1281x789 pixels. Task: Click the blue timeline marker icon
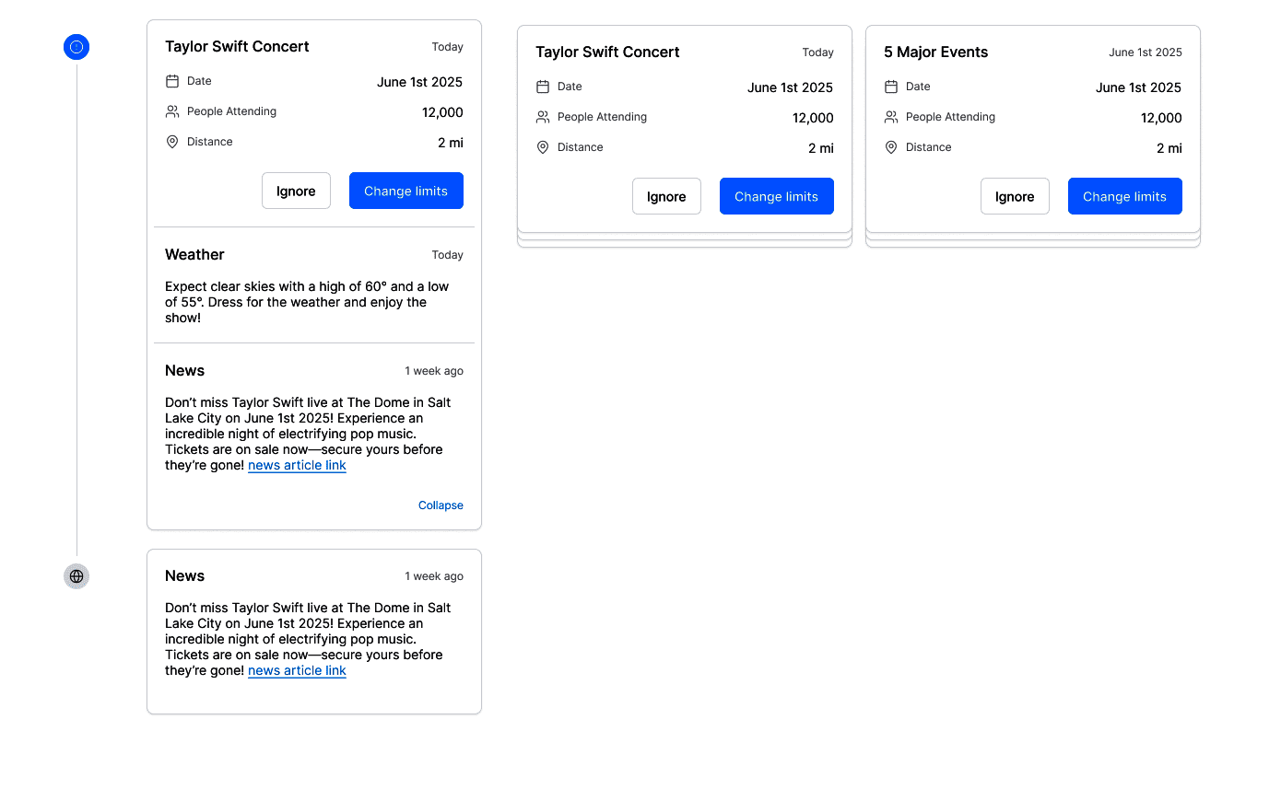76,47
